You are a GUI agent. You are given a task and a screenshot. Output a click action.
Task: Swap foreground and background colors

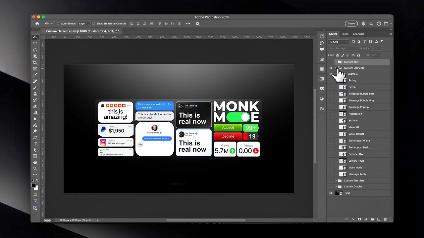tap(37, 180)
